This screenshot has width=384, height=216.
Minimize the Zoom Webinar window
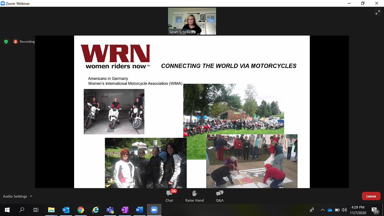coord(349,3)
